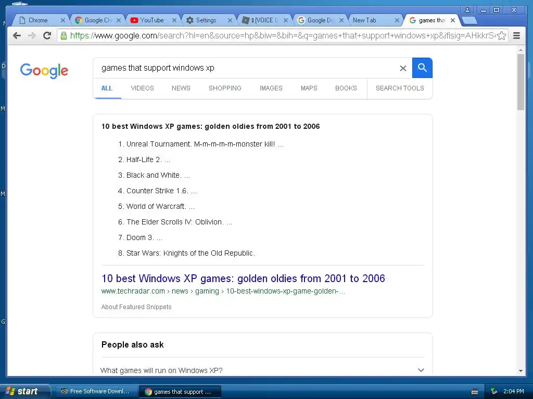Close the VOICE tab
The image size is (533, 399).
[x=286, y=20]
